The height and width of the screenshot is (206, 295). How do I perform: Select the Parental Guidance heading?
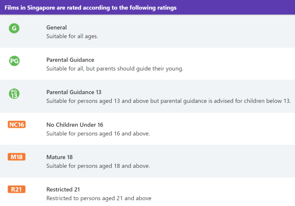click(70, 60)
